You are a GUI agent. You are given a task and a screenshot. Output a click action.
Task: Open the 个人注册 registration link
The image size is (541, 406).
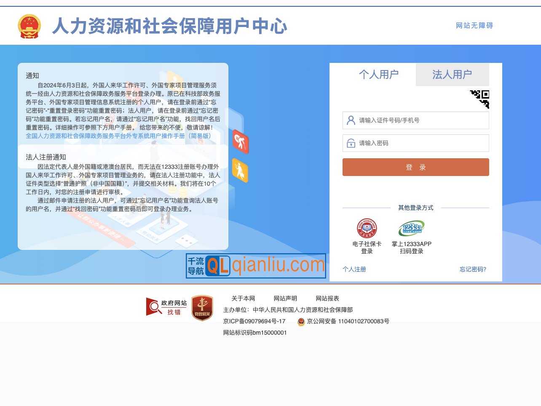click(x=353, y=269)
